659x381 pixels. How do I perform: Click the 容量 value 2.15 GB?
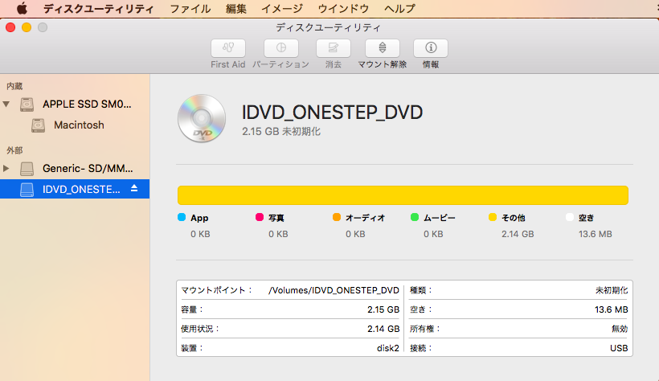383,310
